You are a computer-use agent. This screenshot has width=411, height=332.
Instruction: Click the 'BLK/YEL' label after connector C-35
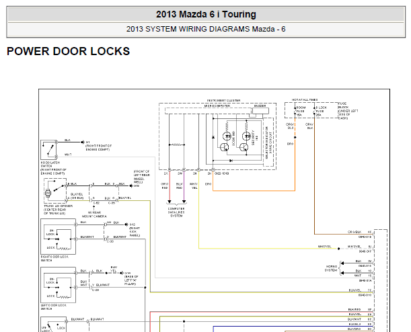124,198
